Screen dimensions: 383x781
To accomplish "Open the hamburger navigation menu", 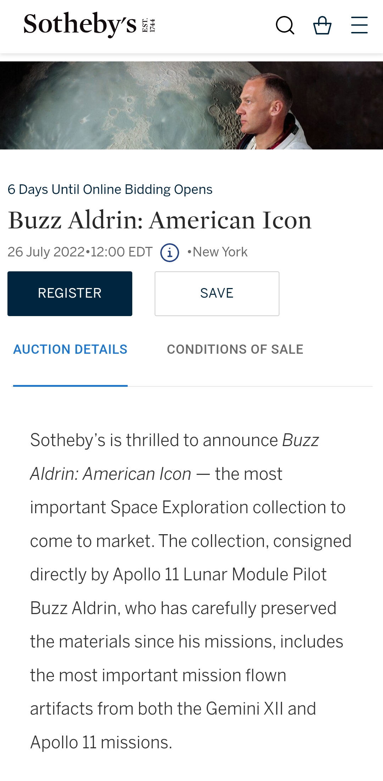I will [359, 25].
